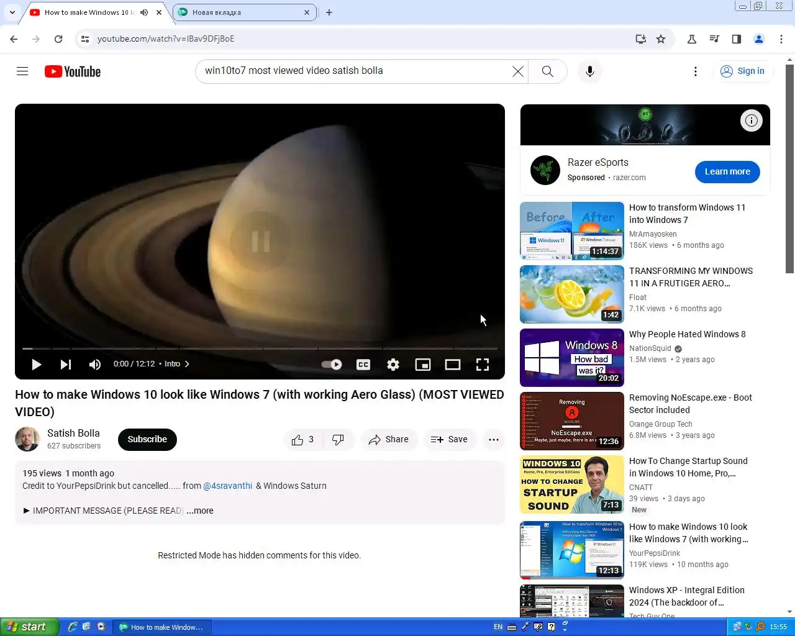This screenshot has width=795, height=636.
Task: Open the YourPepsiDrink Windows 10 video
Action: (688, 533)
